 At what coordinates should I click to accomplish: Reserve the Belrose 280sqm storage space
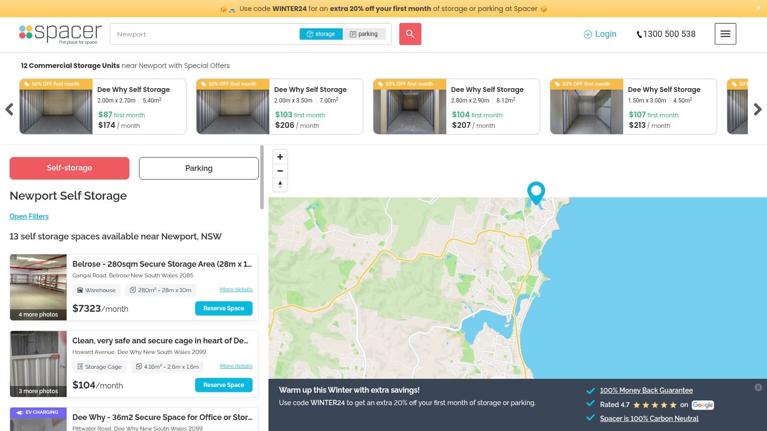coord(223,308)
